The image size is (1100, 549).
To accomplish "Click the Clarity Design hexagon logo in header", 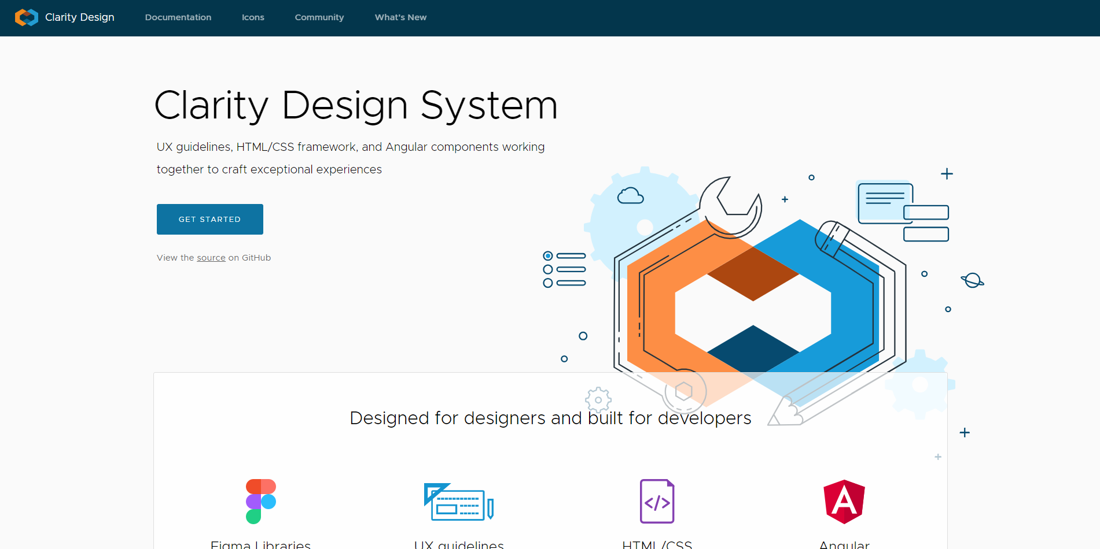I will pyautogui.click(x=27, y=17).
